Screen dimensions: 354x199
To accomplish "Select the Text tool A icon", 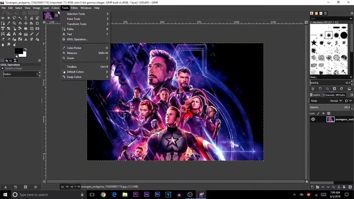I will 14,34.
